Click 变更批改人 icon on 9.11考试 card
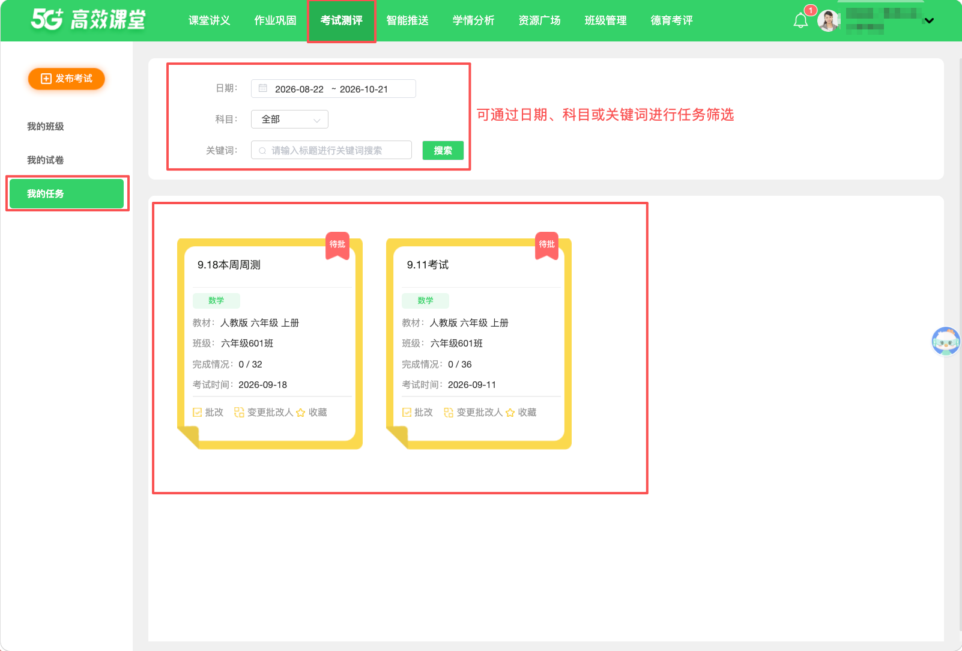962x651 pixels. (x=449, y=413)
